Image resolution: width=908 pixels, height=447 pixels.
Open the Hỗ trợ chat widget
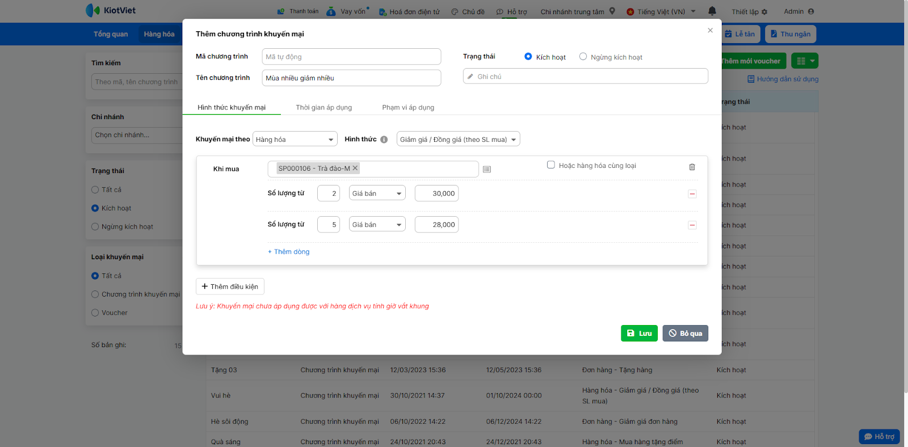click(x=879, y=436)
